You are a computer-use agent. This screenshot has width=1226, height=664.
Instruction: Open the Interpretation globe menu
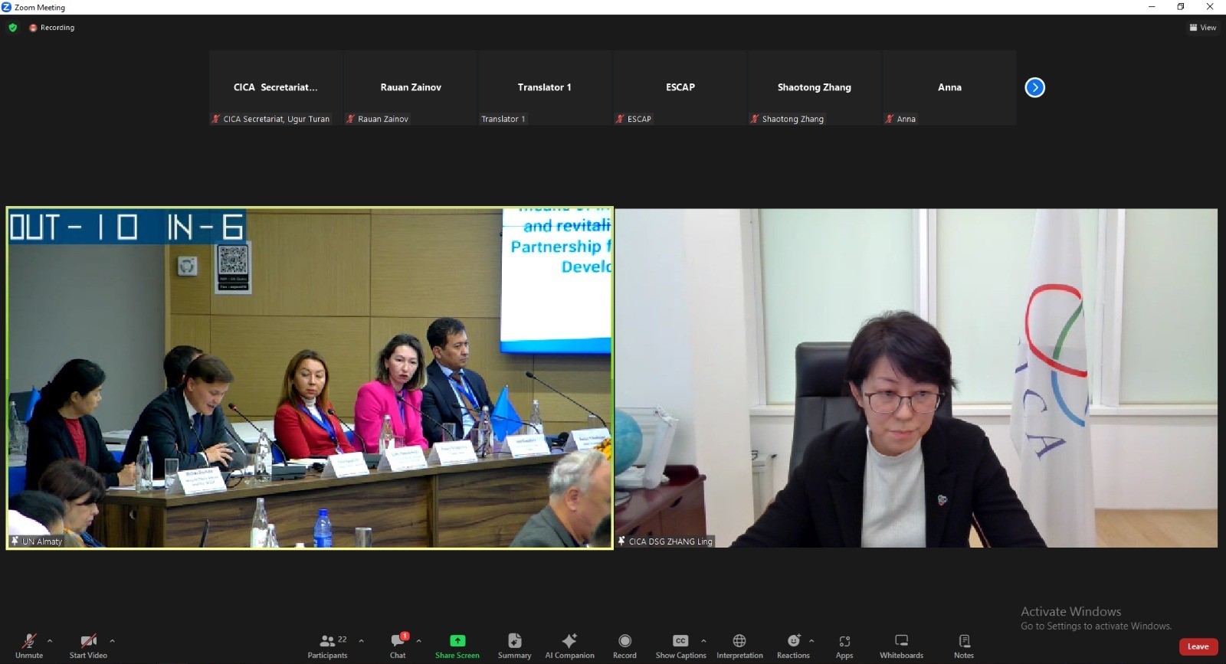tap(739, 641)
